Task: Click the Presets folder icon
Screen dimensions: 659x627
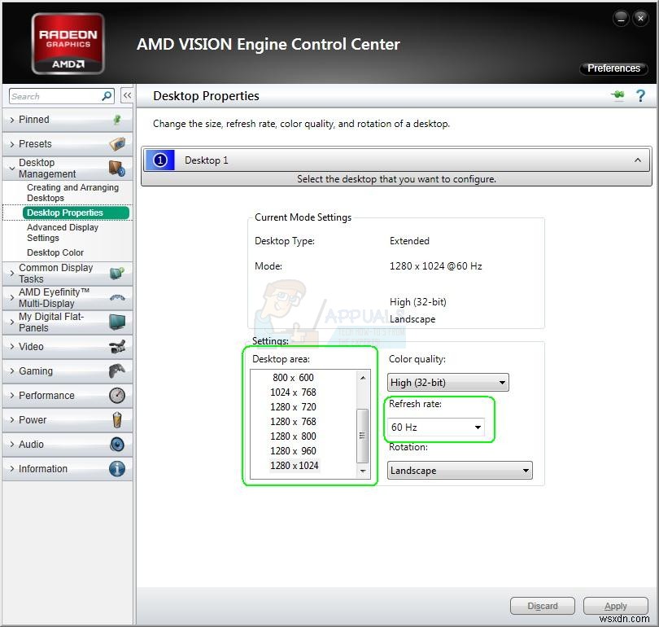Action: pos(117,144)
